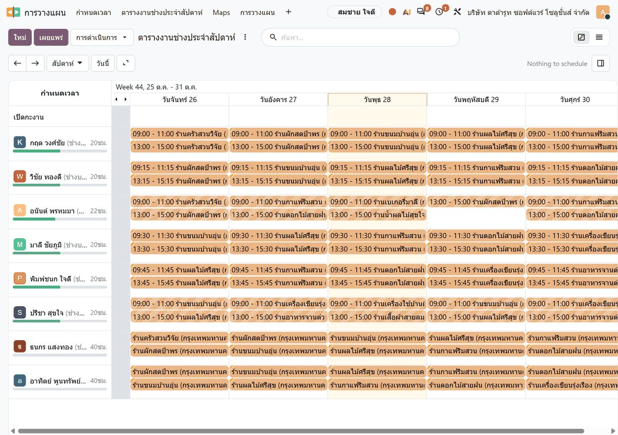Switch to list view
The image size is (618, 435).
599,37
